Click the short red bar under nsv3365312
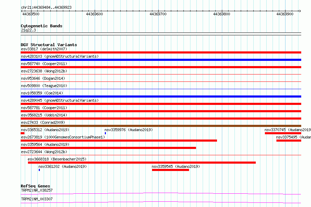Viewport: 311px width, 207px height. coord(22,133)
